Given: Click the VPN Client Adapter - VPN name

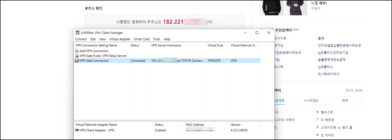Looking at the screenshot, I should [x=97, y=130].
